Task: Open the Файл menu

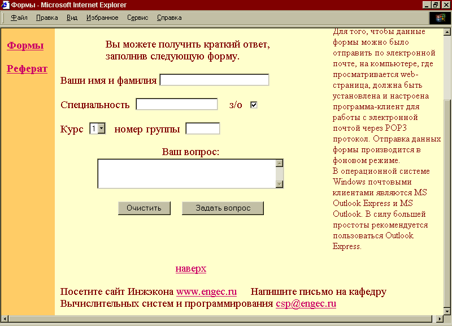Action: pos(19,18)
